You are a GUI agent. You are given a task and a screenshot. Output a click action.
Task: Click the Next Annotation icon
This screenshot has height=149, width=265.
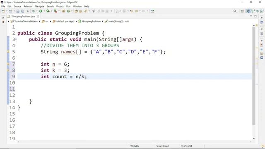tap(117, 11)
